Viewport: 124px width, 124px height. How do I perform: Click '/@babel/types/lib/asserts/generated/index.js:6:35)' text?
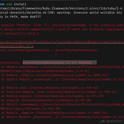coord(45,71)
